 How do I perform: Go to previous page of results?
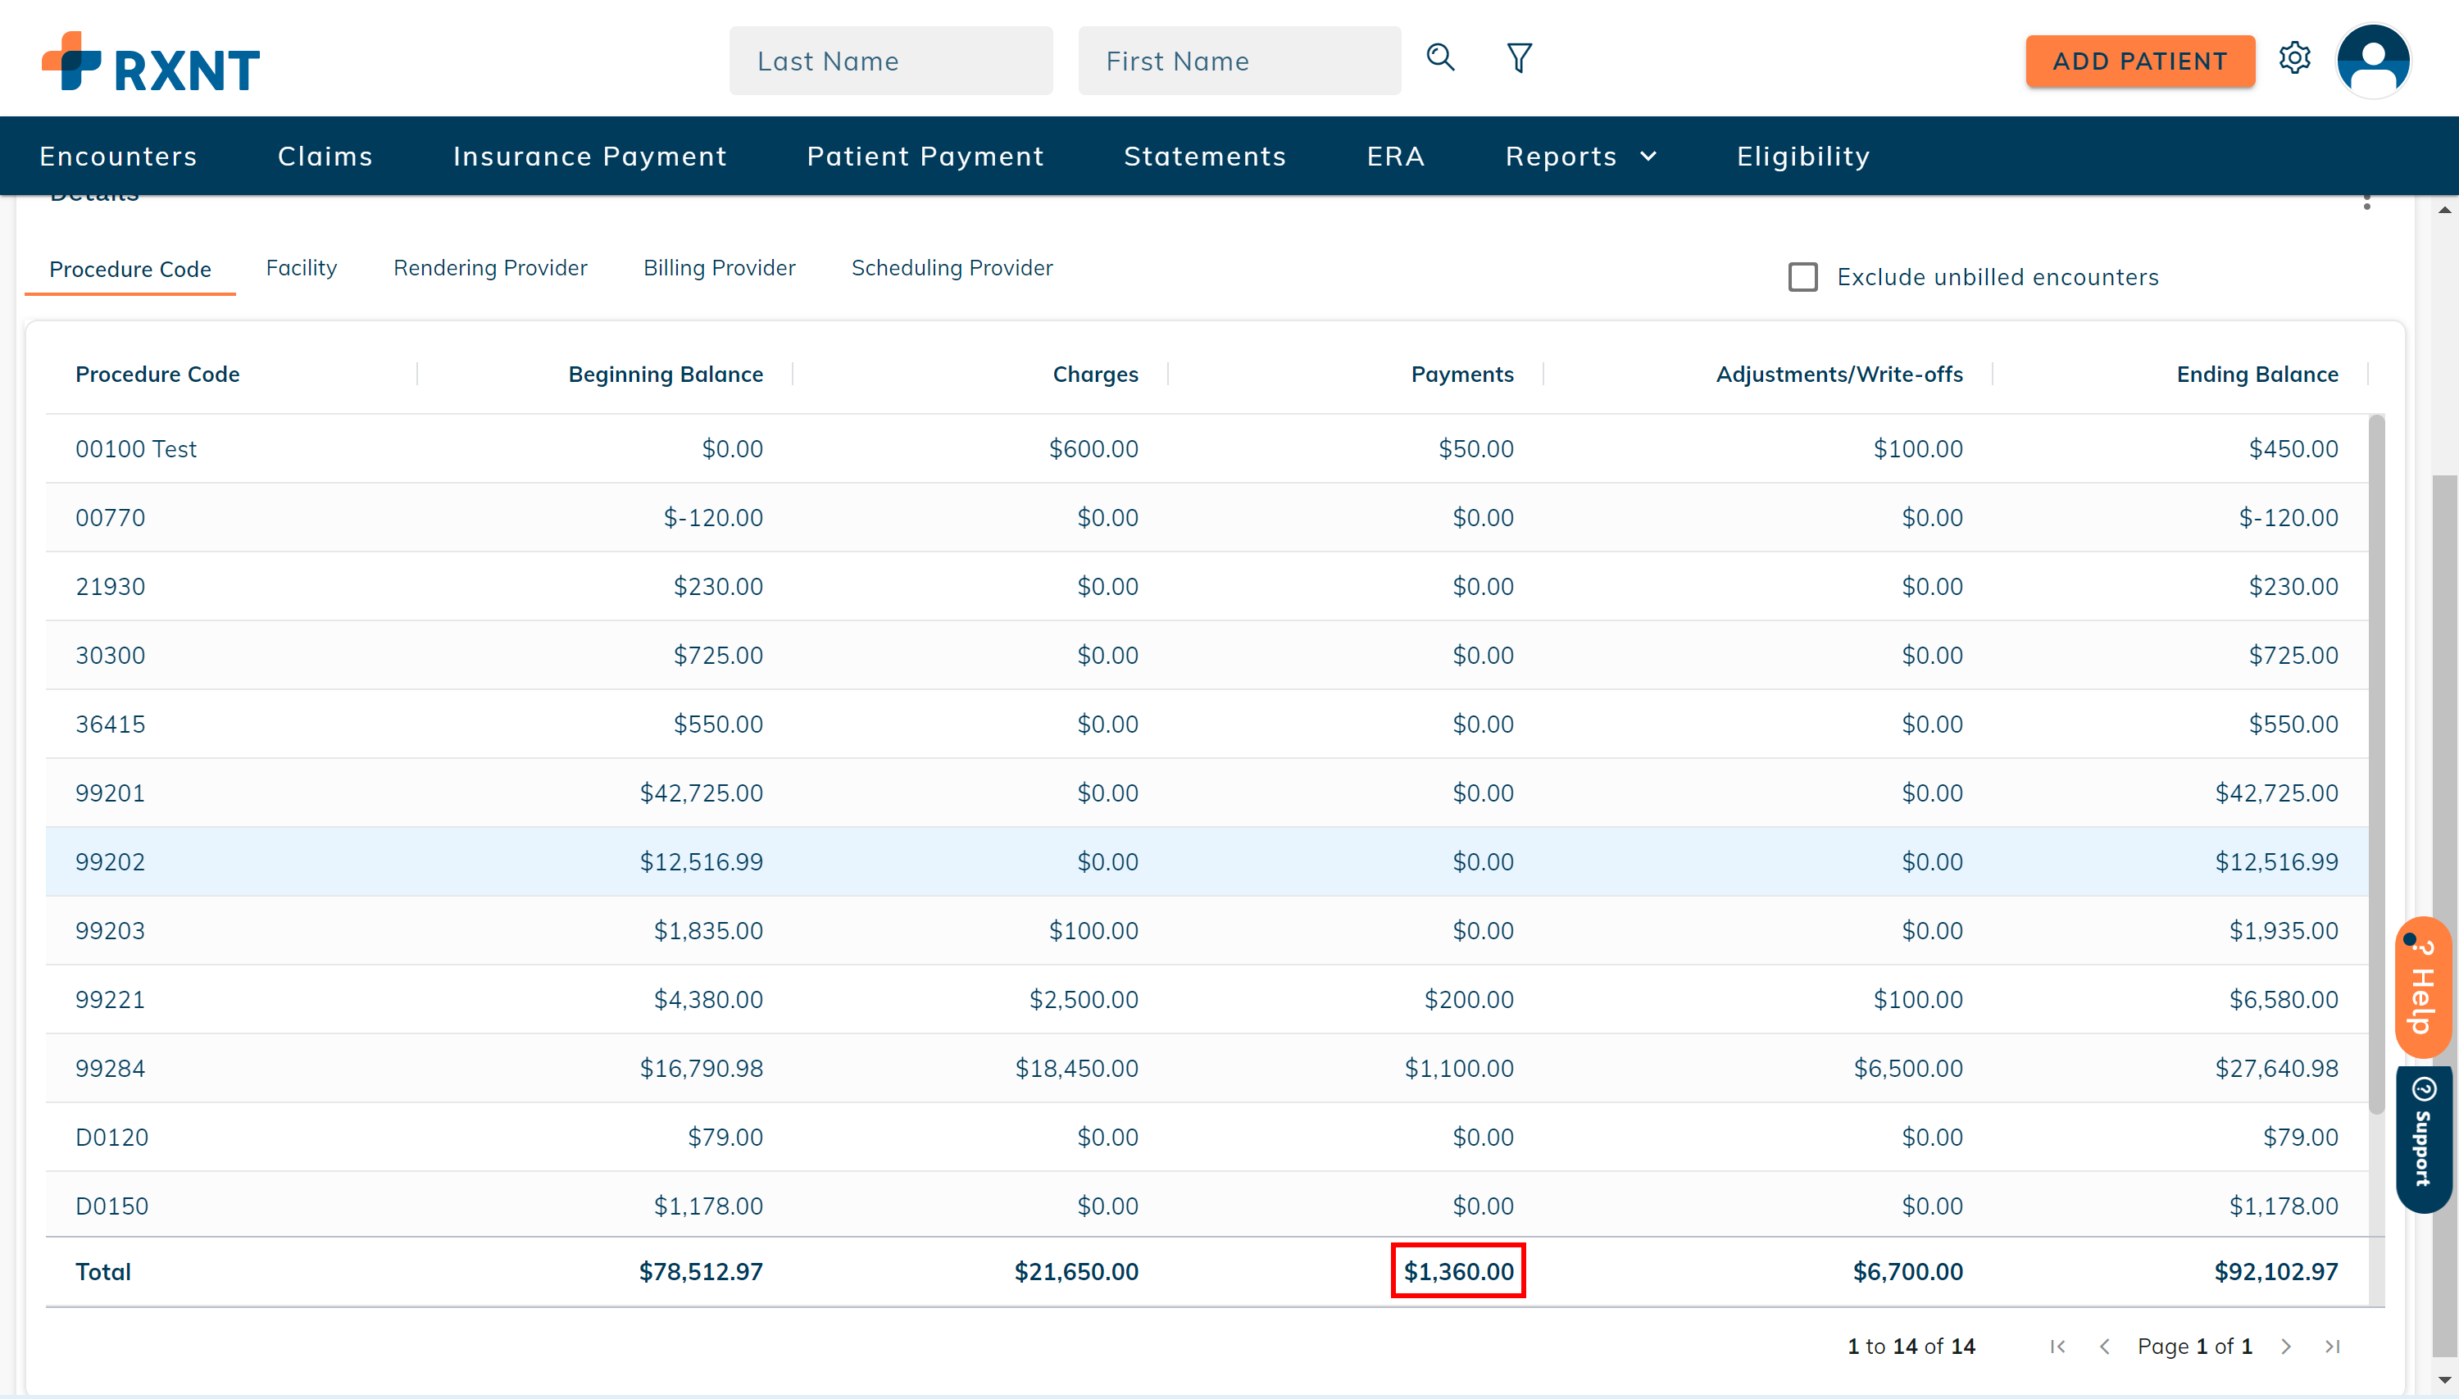coord(2104,1347)
